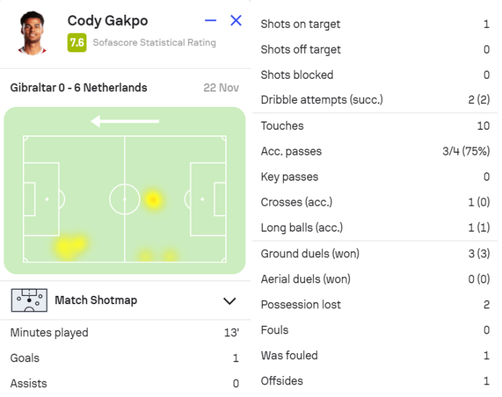Expand the Match Shotmap chevron
This screenshot has width=502, height=397.
229,301
